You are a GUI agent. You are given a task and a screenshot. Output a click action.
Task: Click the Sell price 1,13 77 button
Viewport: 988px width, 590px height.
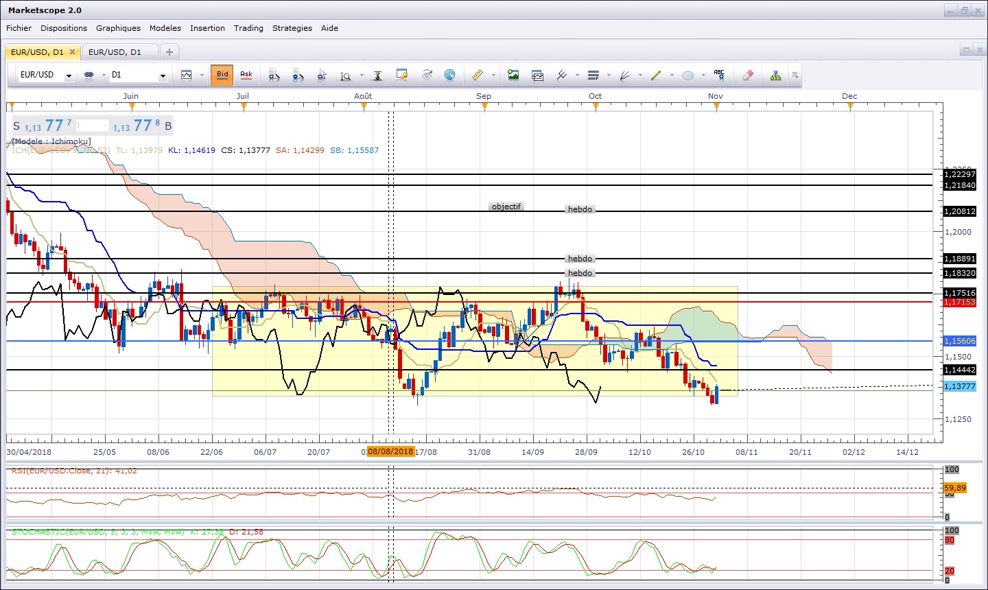[43, 126]
